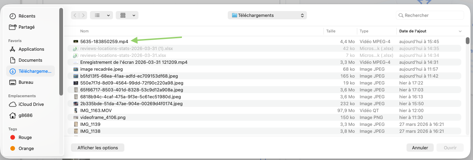Click in the Rechercher search field
Image resolution: width=473 pixels, height=160 pixels.
click(433, 15)
